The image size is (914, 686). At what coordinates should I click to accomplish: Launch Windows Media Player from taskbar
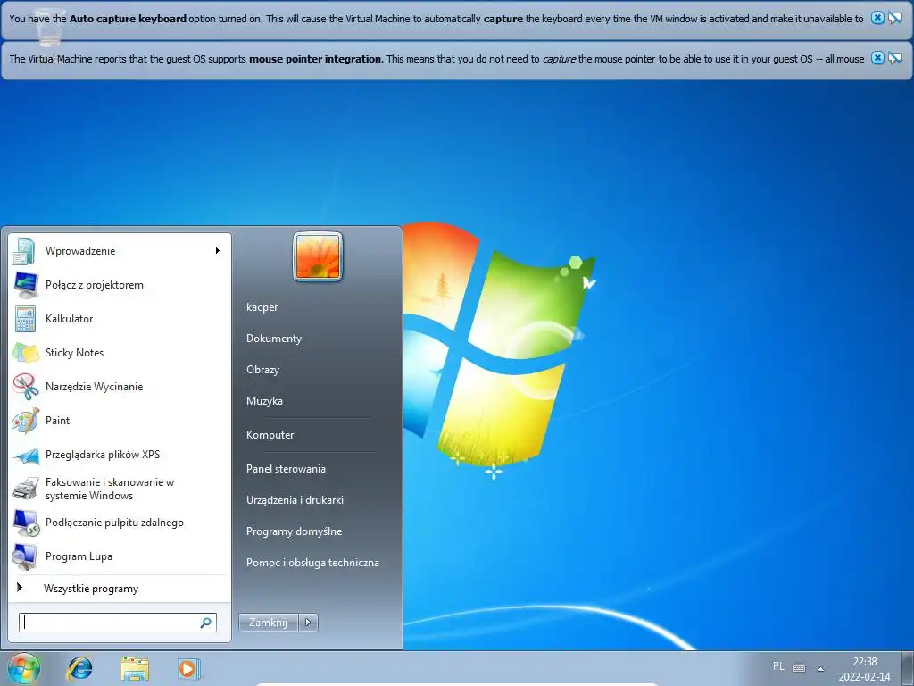pos(189,668)
